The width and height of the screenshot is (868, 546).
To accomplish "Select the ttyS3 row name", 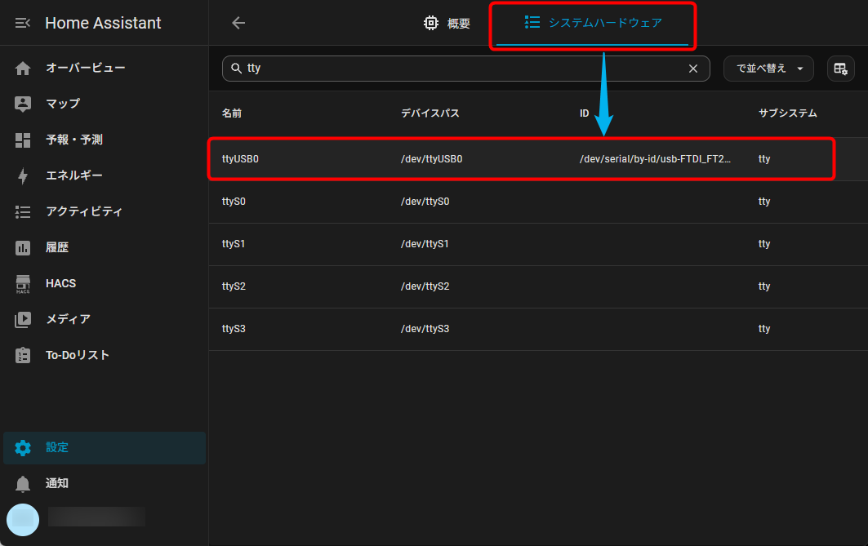I will pyautogui.click(x=234, y=329).
